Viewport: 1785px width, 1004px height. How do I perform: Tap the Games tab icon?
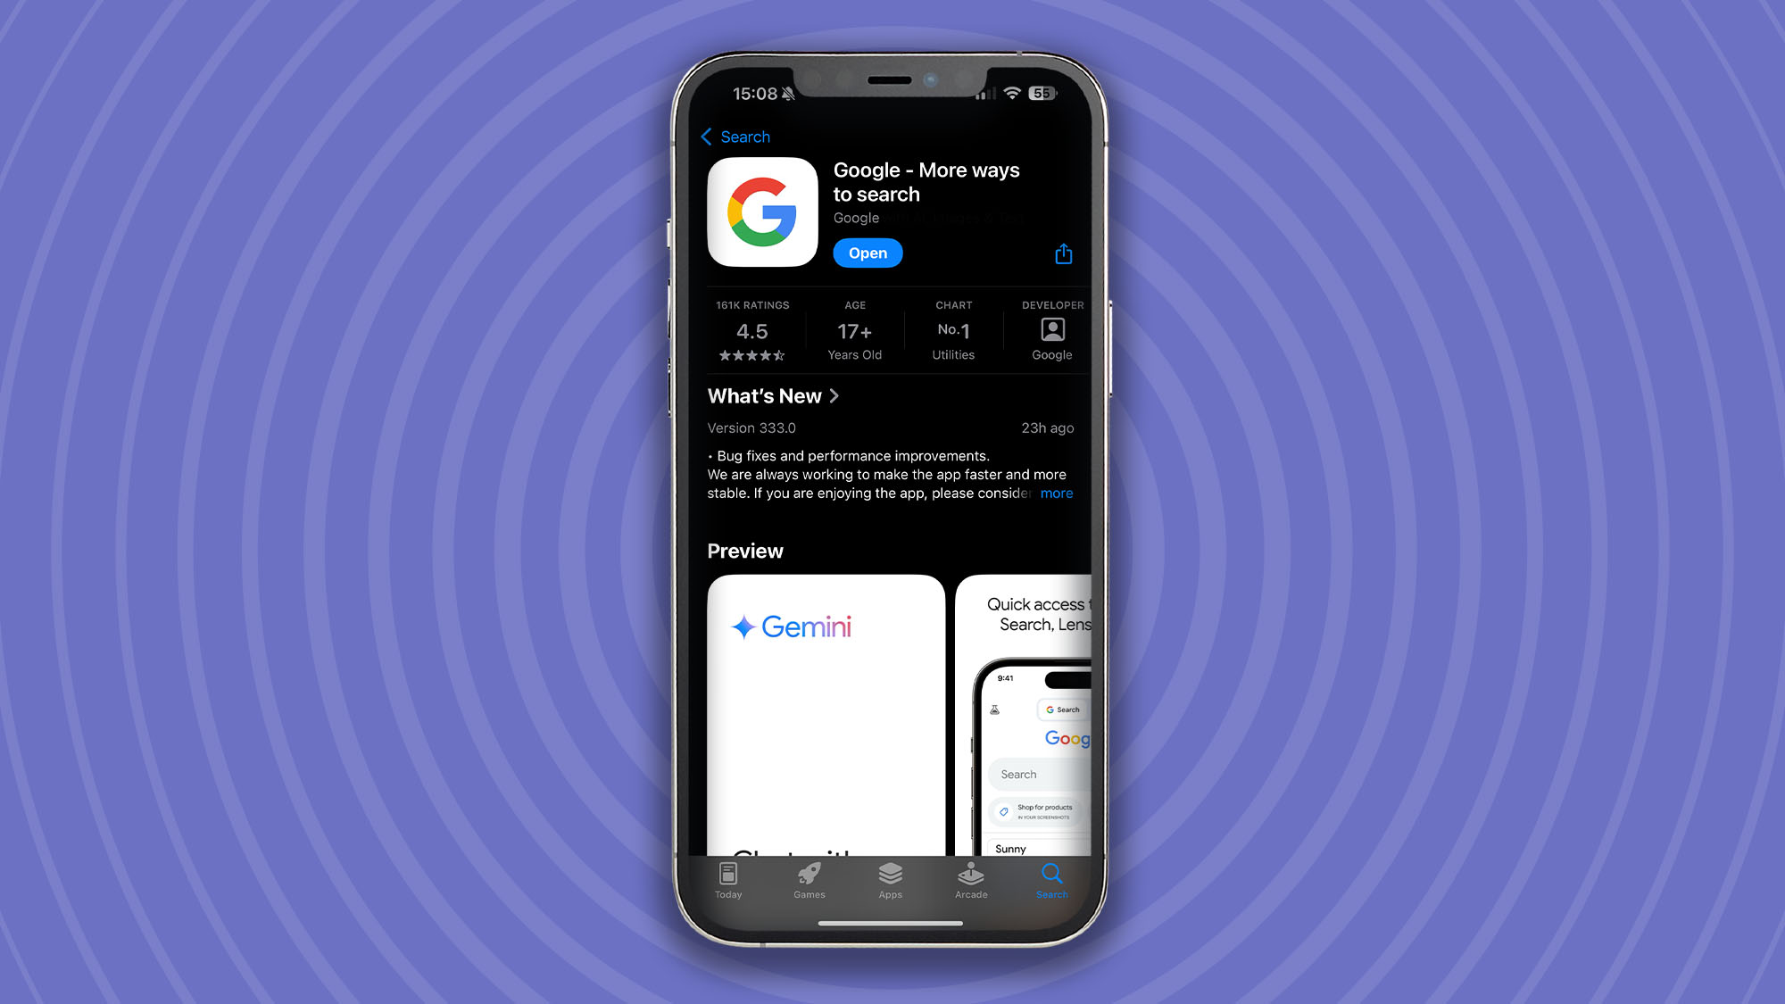point(810,878)
